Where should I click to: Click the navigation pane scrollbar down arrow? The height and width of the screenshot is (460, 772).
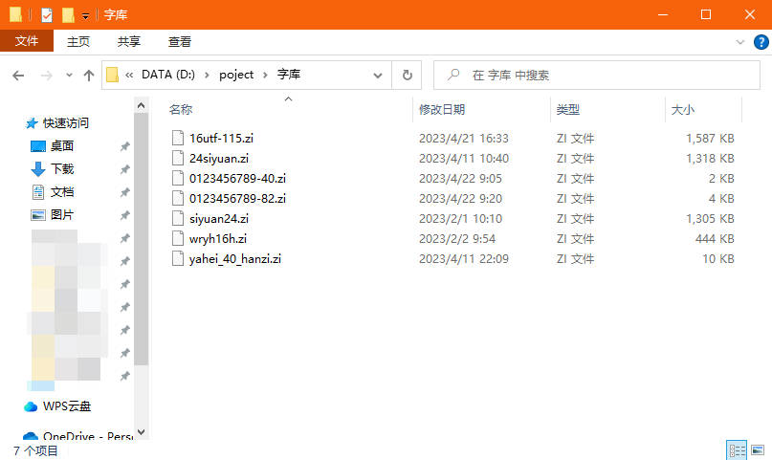click(142, 432)
